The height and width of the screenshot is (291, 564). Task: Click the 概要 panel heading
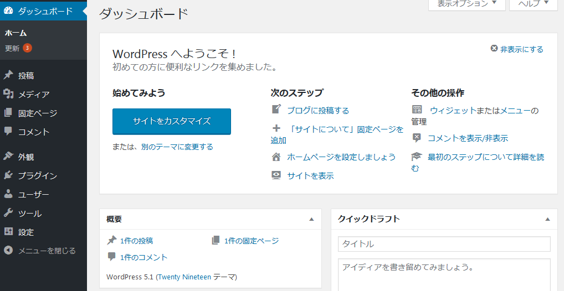pyautogui.click(x=114, y=219)
